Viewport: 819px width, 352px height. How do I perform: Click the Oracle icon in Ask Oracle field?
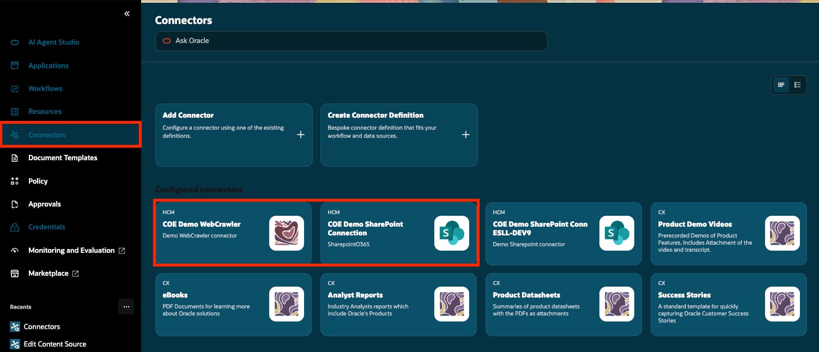point(167,41)
